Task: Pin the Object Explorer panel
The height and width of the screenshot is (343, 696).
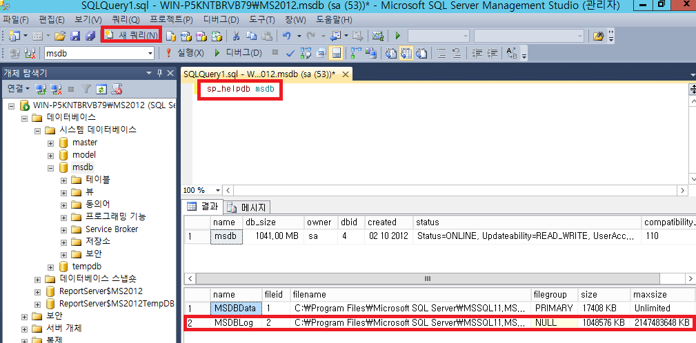Action: click(x=159, y=73)
